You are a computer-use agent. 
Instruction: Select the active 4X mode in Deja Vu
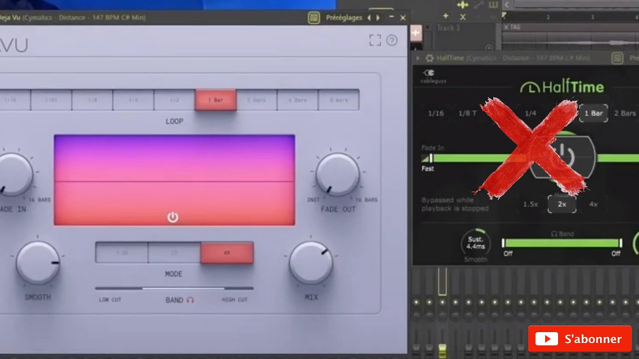pos(227,253)
